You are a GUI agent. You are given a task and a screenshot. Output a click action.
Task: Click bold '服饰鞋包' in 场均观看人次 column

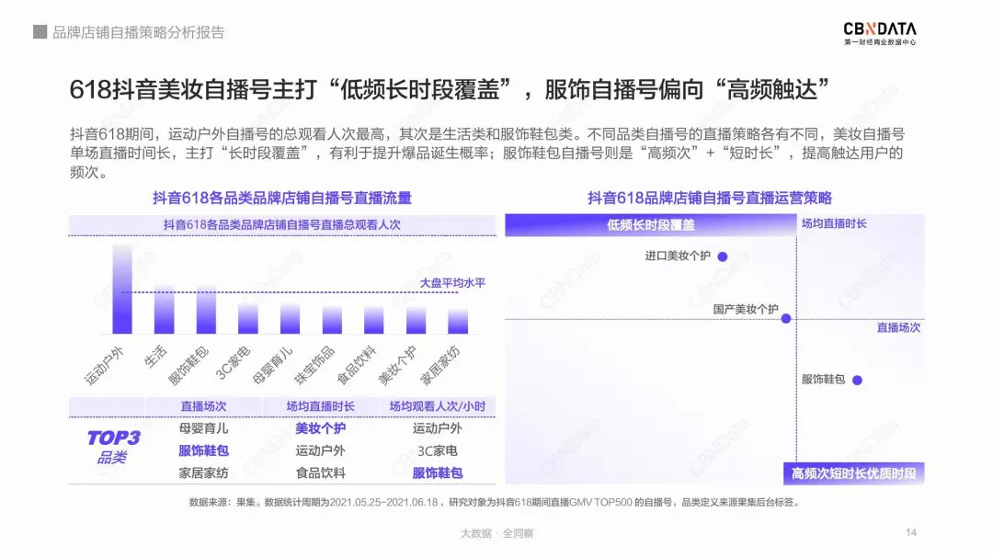click(438, 473)
